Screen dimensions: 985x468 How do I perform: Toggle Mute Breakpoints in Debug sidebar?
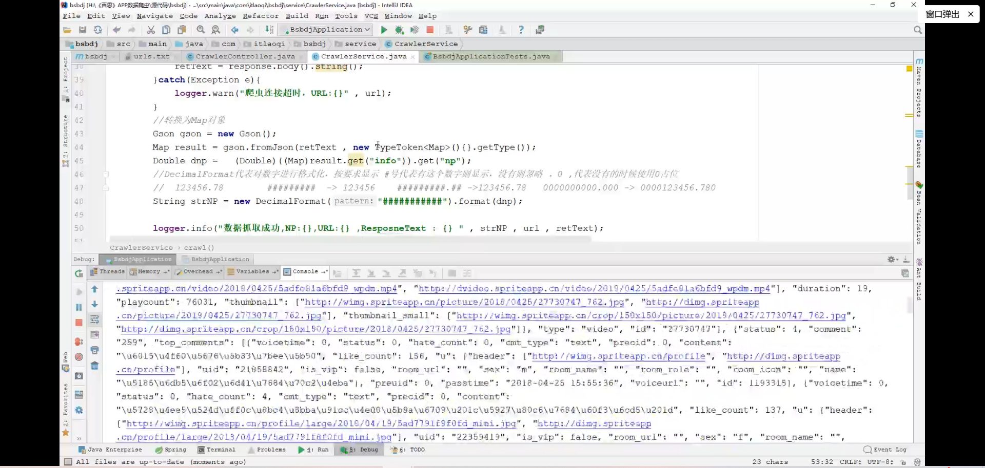78,357
